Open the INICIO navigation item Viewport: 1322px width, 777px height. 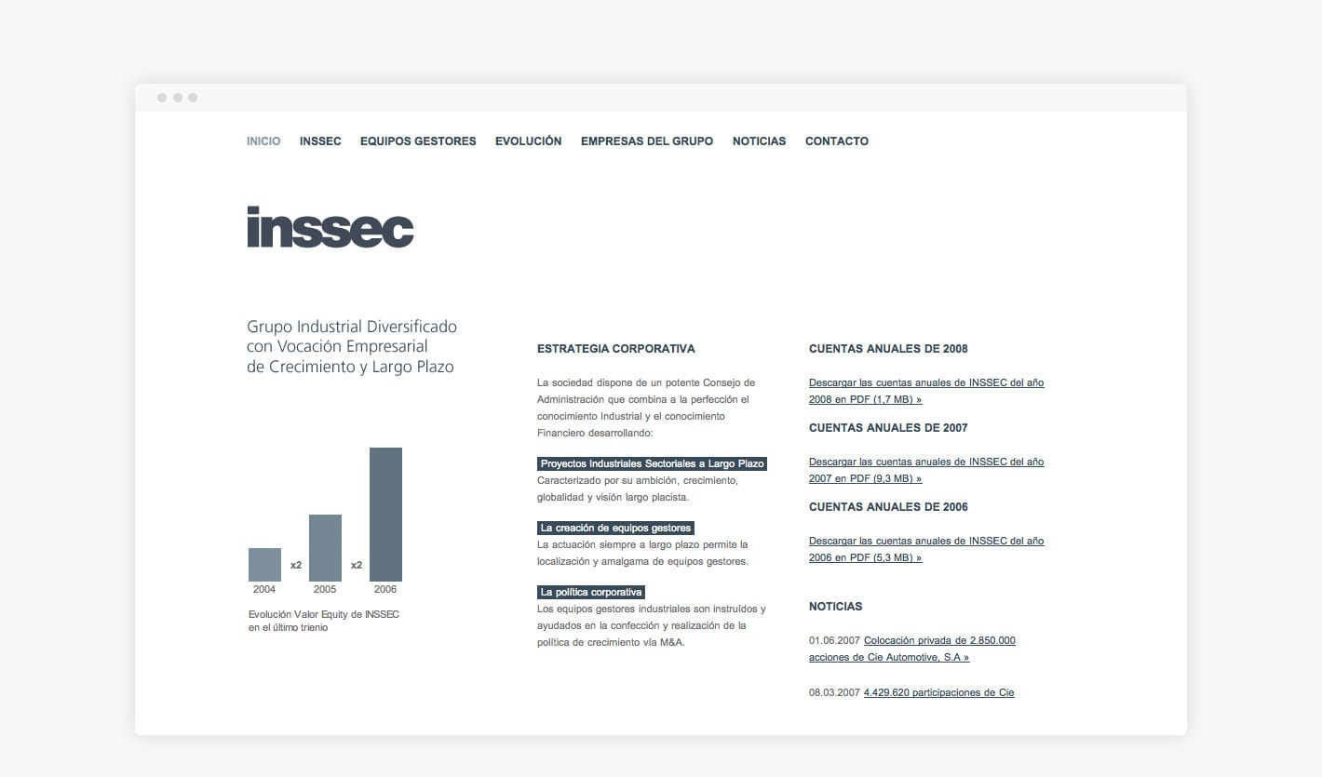click(x=263, y=141)
